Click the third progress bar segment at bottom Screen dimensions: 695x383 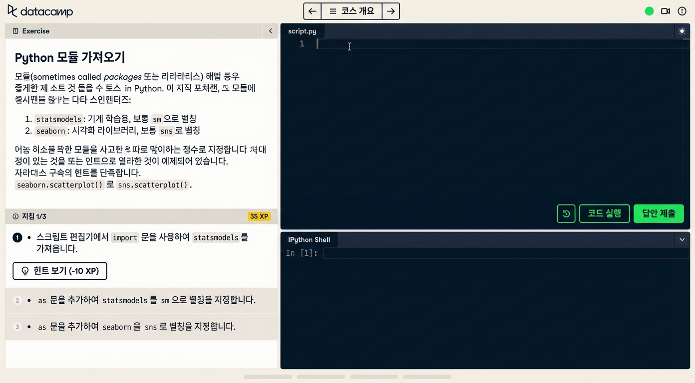374,377
